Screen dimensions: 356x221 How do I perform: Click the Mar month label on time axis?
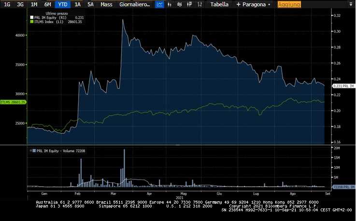coord(114,193)
